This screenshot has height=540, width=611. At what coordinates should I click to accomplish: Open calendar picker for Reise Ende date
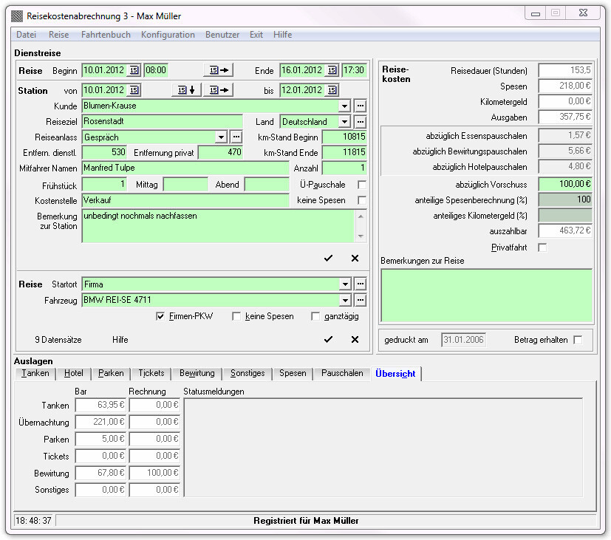point(331,70)
